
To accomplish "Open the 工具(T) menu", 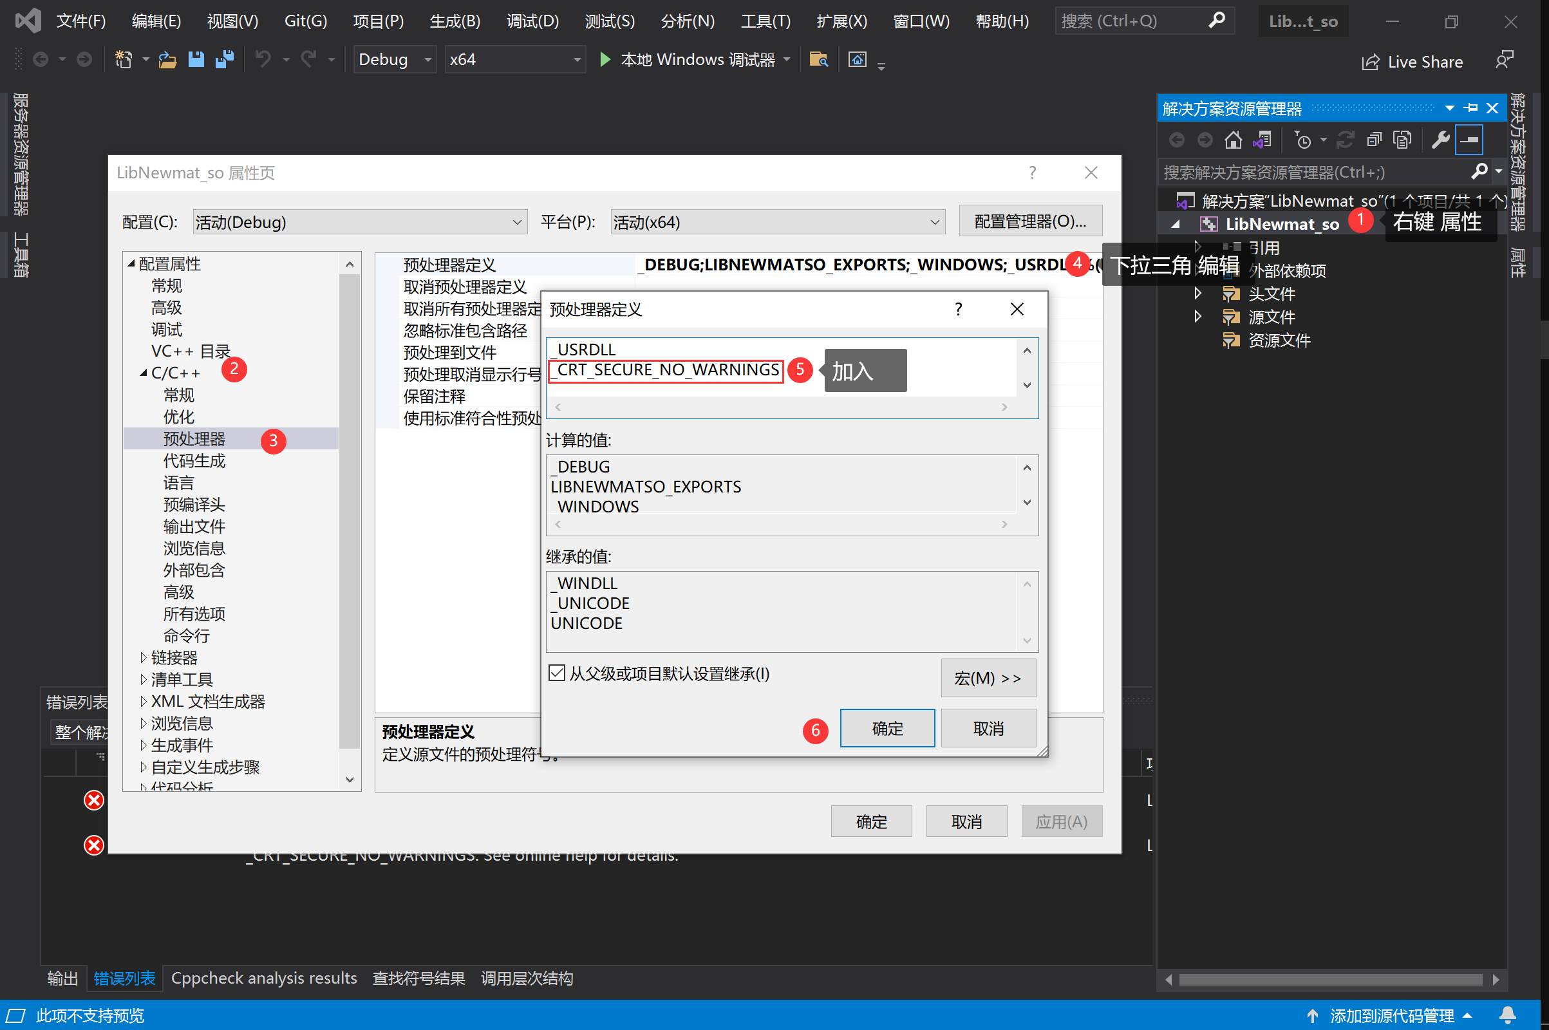I will point(765,21).
